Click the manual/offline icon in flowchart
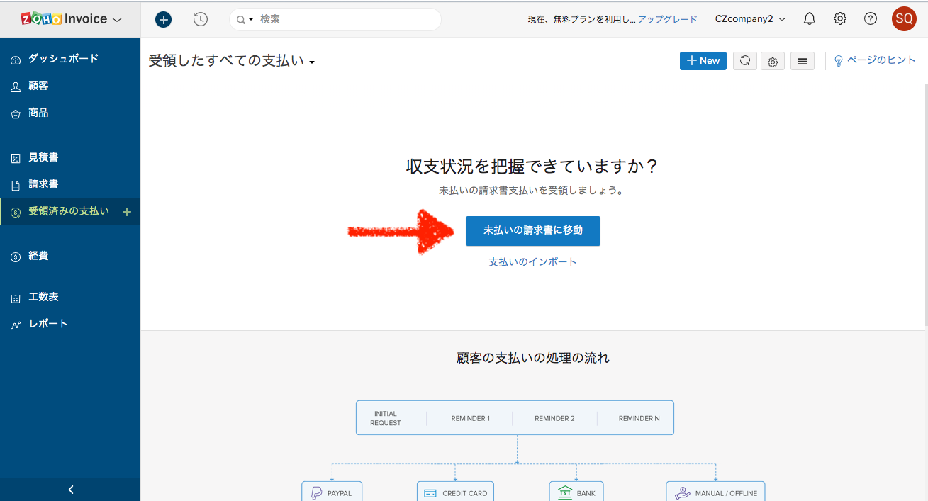 coord(682,493)
